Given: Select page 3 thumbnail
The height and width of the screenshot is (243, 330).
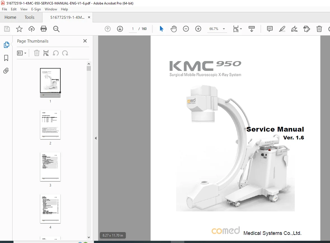Looking at the screenshot, I should tap(50, 167).
